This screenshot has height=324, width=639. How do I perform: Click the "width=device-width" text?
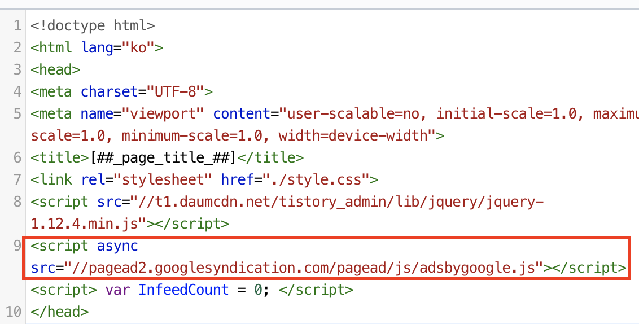click(354, 135)
